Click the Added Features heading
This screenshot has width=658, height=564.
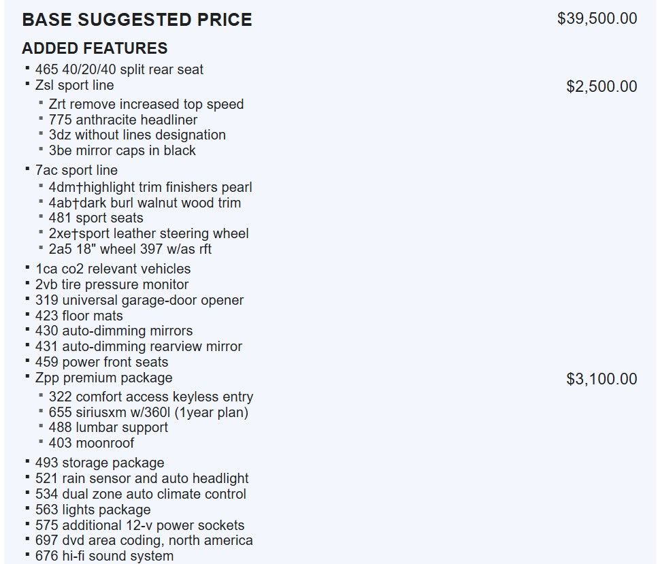click(95, 48)
